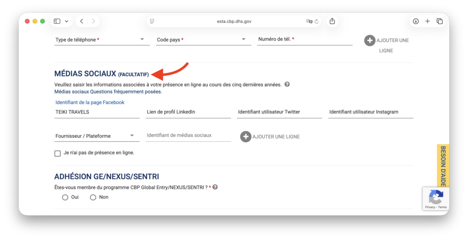Click help icon beside social media description
Screen dimensions: 468x240
[287, 84]
